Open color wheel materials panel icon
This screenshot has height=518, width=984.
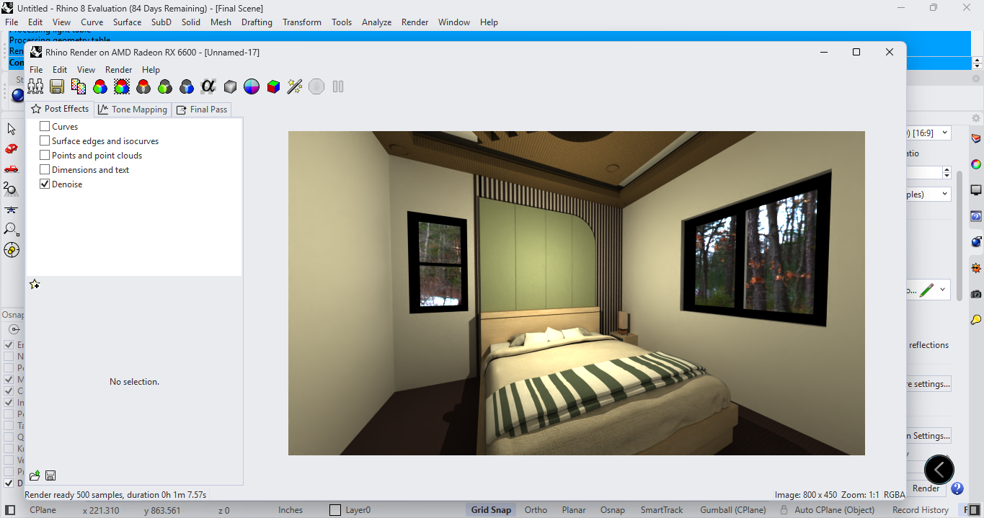point(976,164)
